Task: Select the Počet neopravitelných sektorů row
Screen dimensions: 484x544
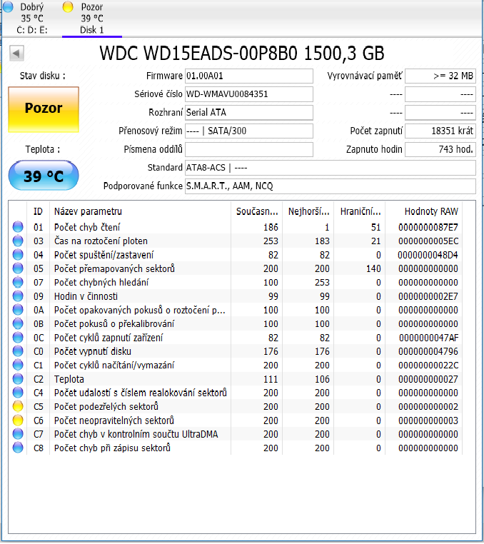Action: pyautogui.click(x=236, y=420)
